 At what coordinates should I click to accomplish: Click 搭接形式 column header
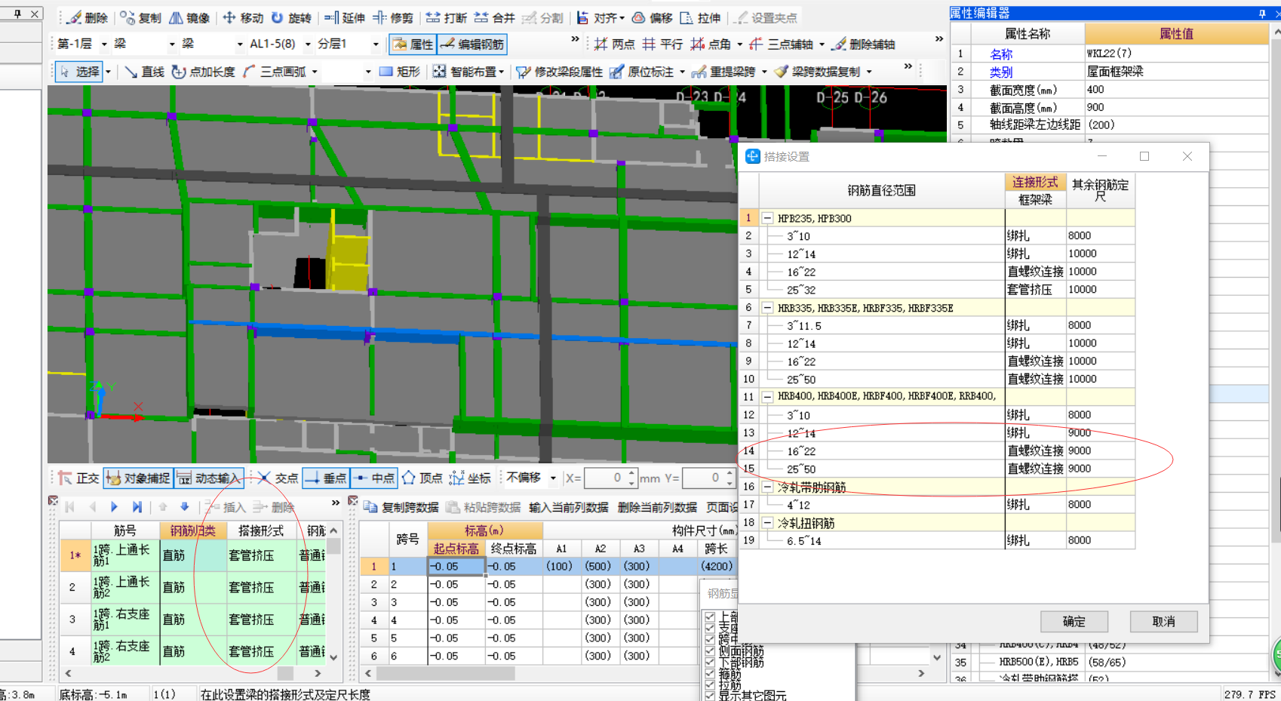point(261,530)
